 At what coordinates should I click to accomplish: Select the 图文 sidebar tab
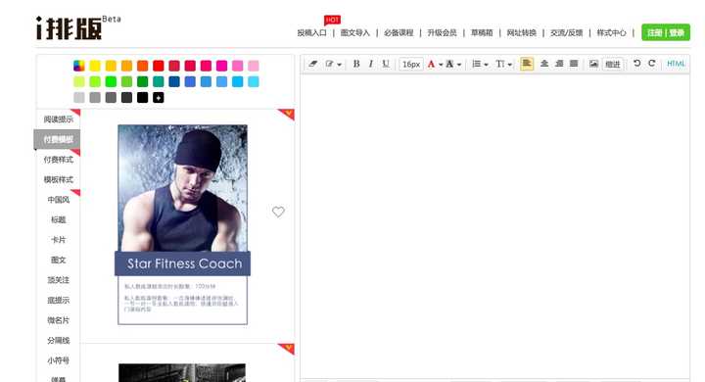tap(58, 260)
